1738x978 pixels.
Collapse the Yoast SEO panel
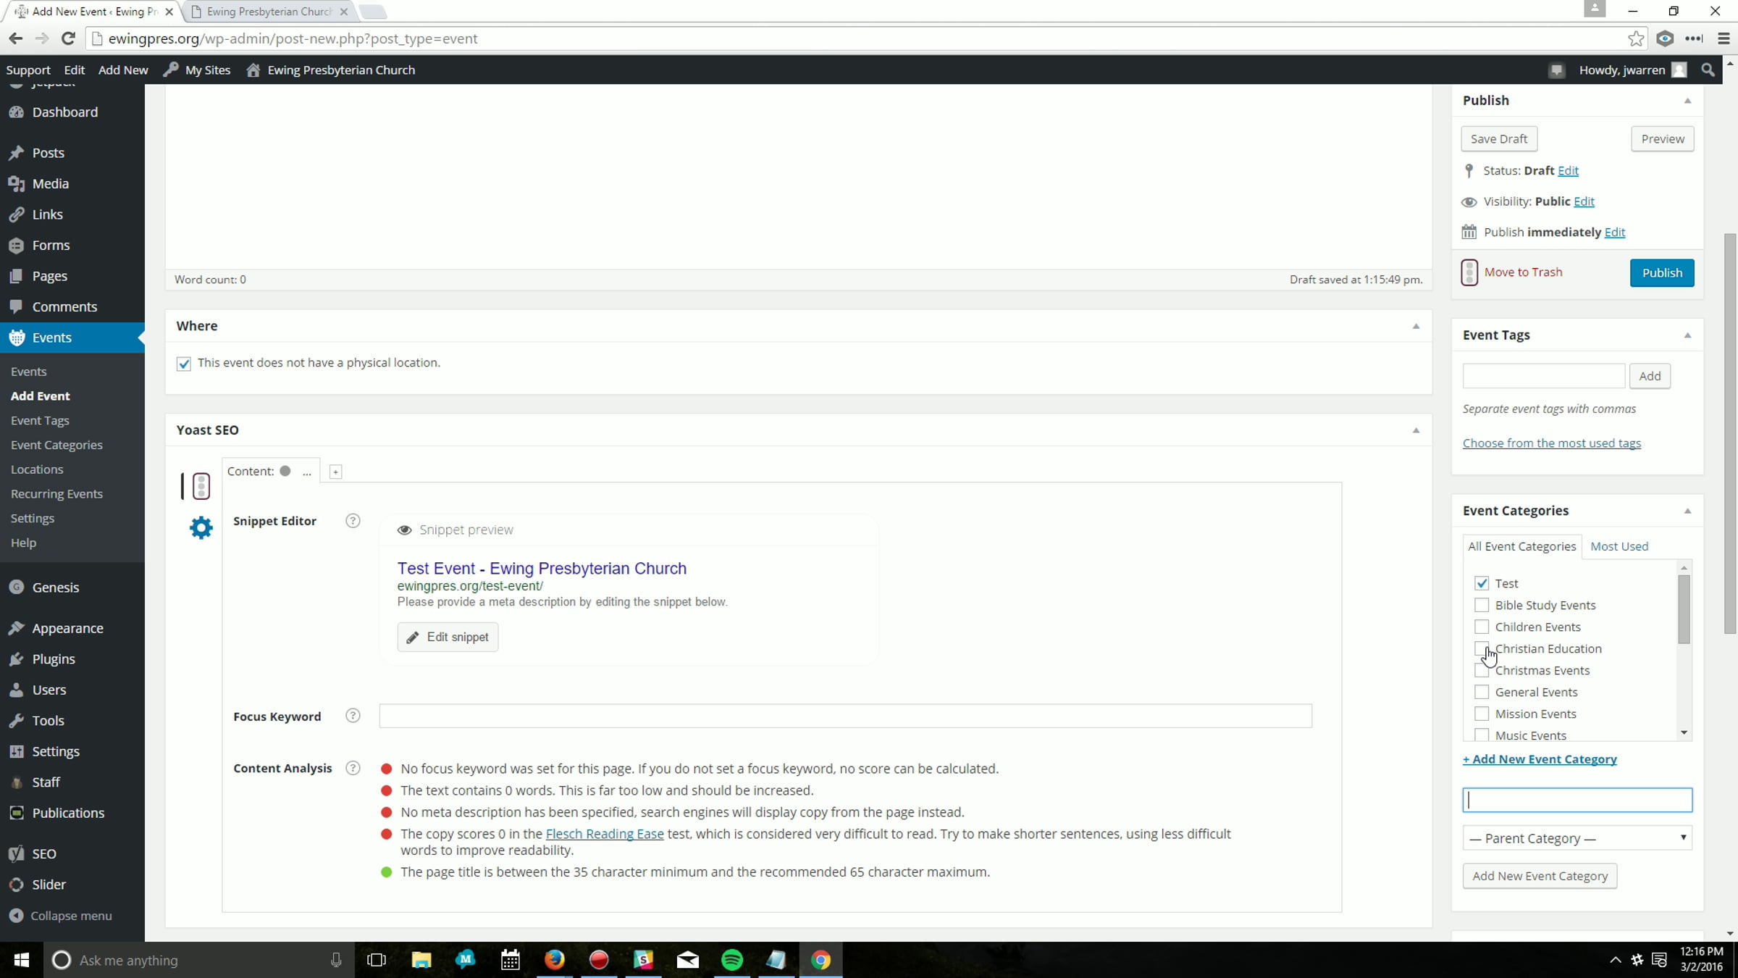tap(1416, 430)
